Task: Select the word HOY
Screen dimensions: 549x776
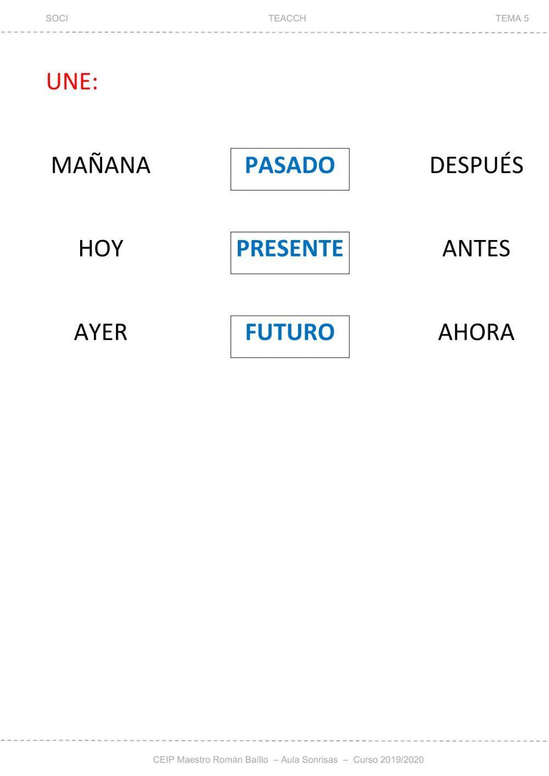Action: click(x=100, y=249)
